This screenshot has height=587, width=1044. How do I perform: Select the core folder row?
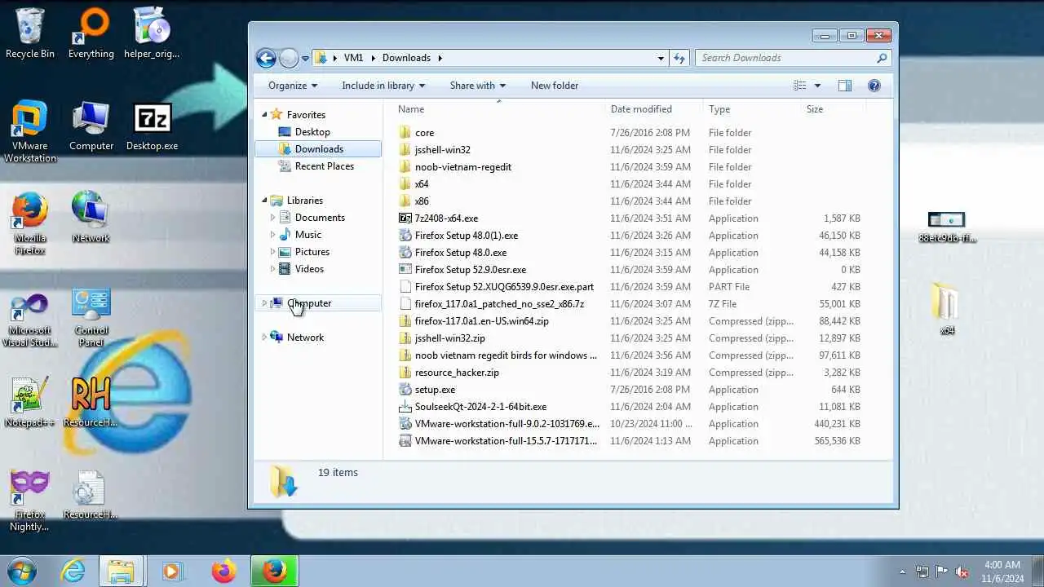630,133
